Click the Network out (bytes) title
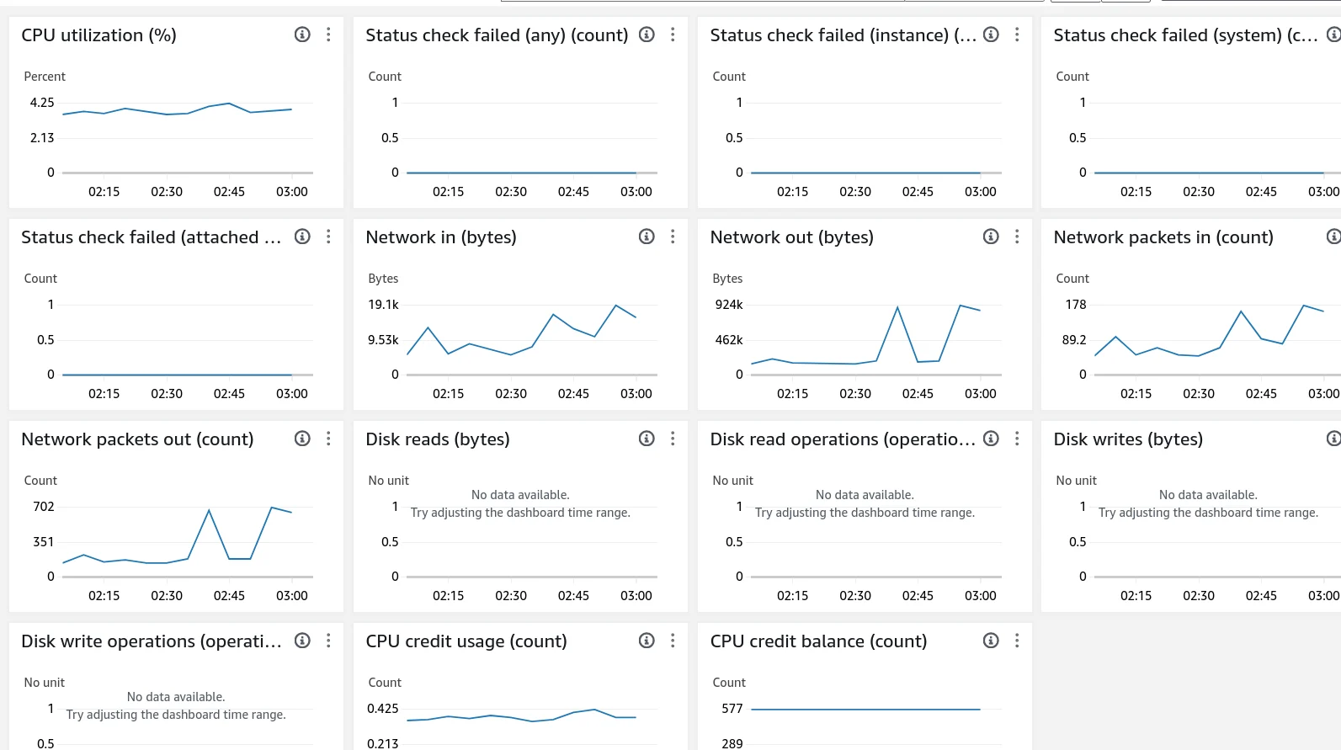The height and width of the screenshot is (750, 1341). pos(792,237)
